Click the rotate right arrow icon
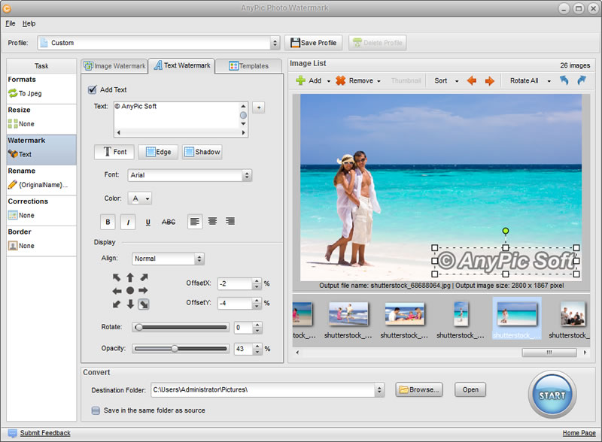Screen dimensions: 602x442 pyautogui.click(x=581, y=80)
